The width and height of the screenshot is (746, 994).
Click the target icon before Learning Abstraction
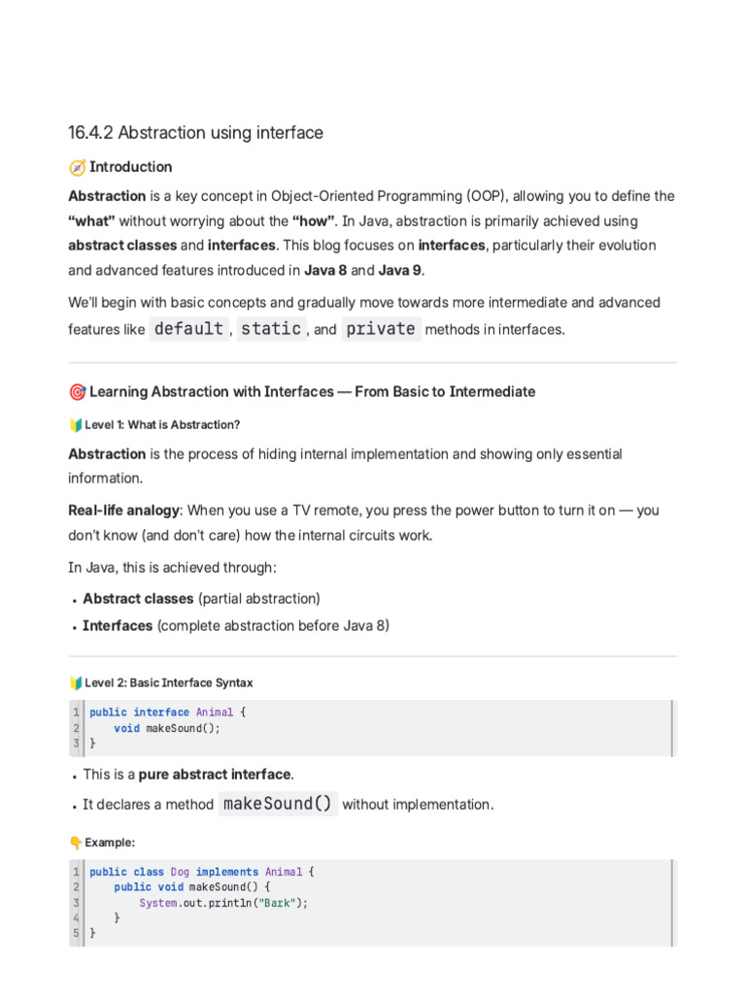click(77, 392)
